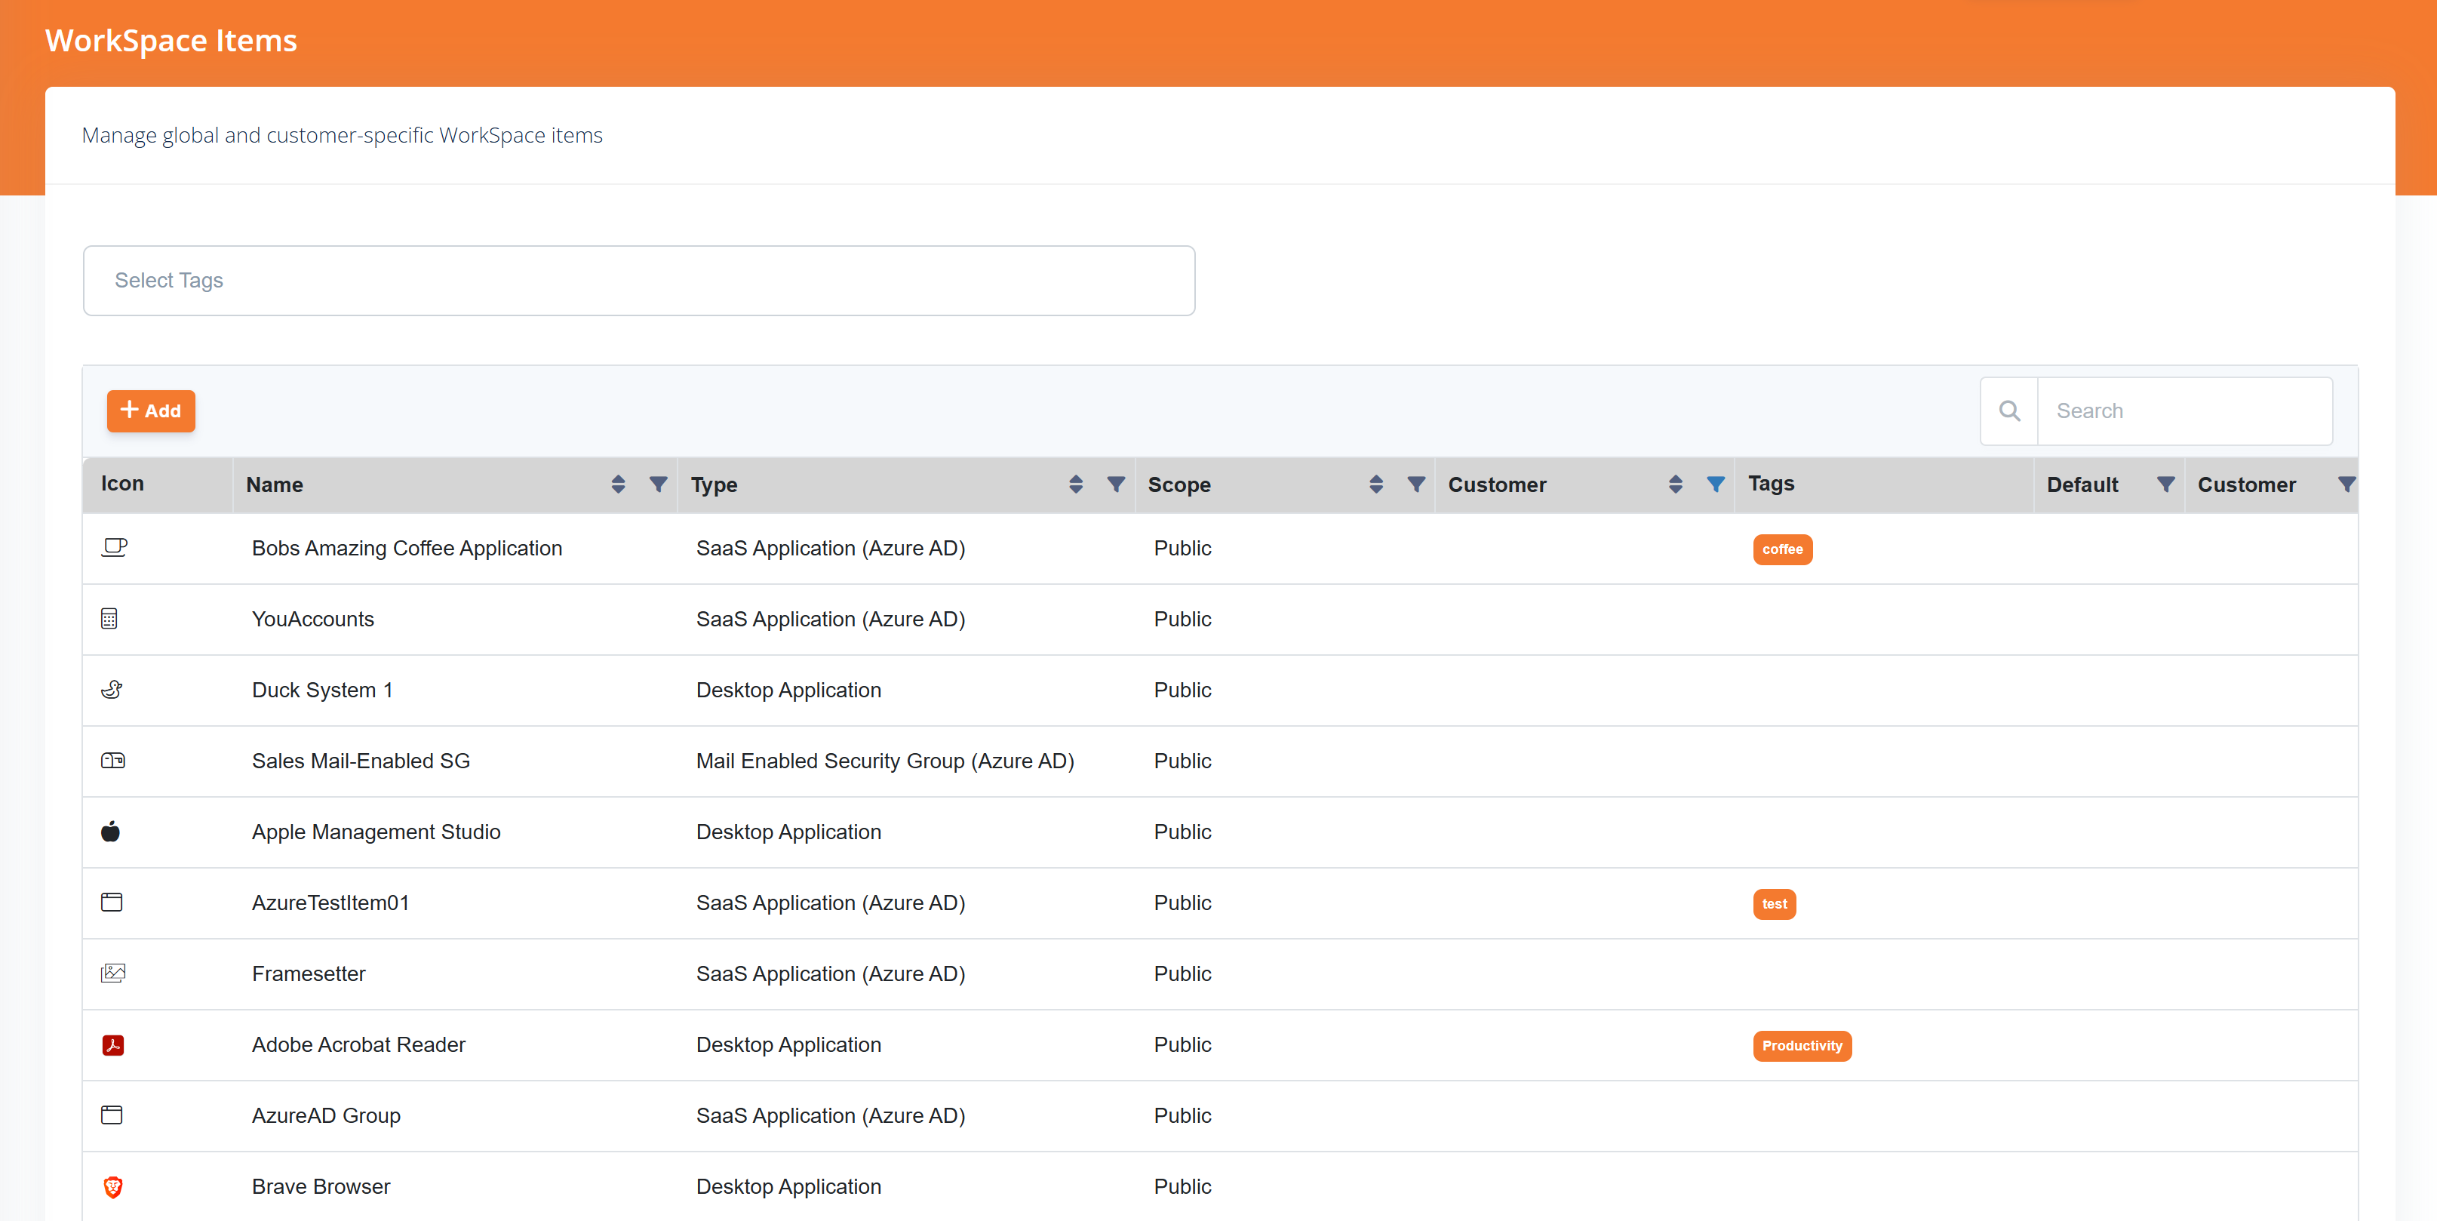Toggle sort arrows on Name column
Image resolution: width=2437 pixels, height=1221 pixels.
click(x=618, y=484)
